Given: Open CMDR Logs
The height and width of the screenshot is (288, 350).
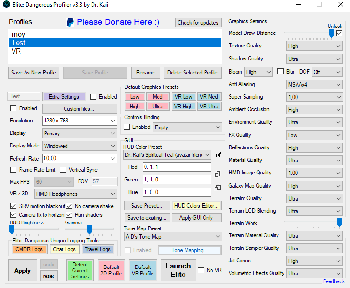Looking at the screenshot, I should pyautogui.click(x=29, y=249).
